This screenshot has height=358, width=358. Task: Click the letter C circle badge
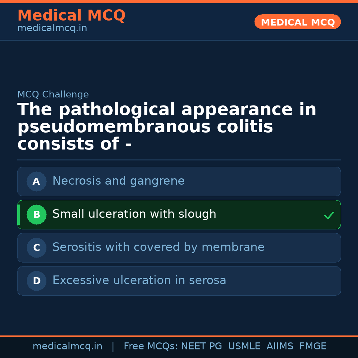[36, 248]
